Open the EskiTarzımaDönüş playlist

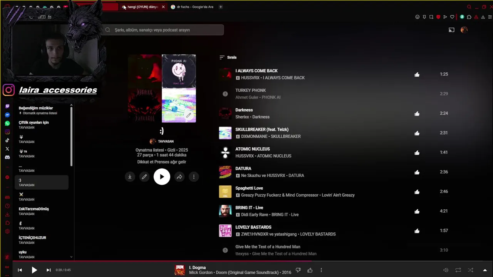coord(42,211)
